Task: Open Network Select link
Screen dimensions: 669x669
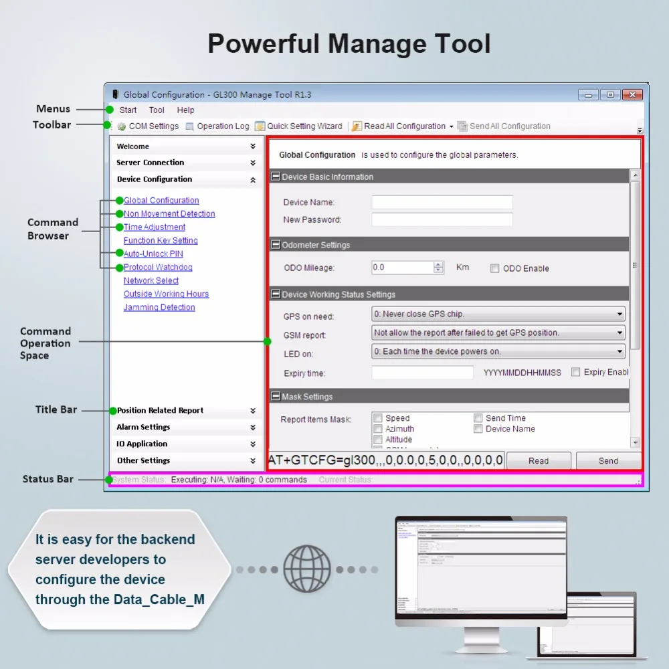Action: pos(151,280)
